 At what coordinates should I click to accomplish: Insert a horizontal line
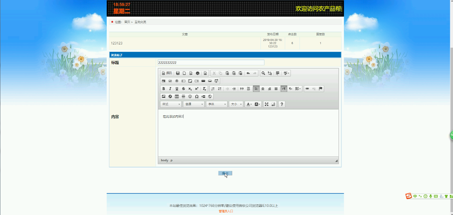coord(184,96)
